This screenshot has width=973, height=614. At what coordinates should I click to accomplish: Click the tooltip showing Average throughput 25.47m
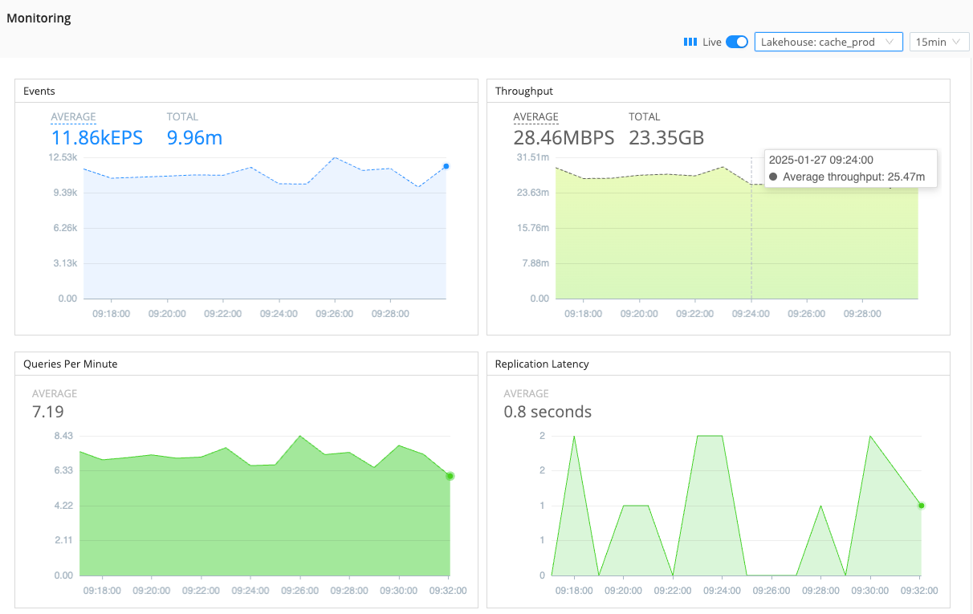tap(850, 168)
